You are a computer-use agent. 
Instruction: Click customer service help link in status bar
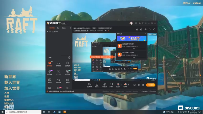point(61,91)
